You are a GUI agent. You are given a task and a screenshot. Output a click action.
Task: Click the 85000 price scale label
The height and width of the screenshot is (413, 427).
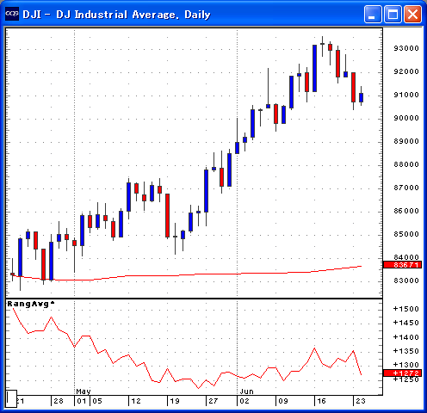pos(406,234)
